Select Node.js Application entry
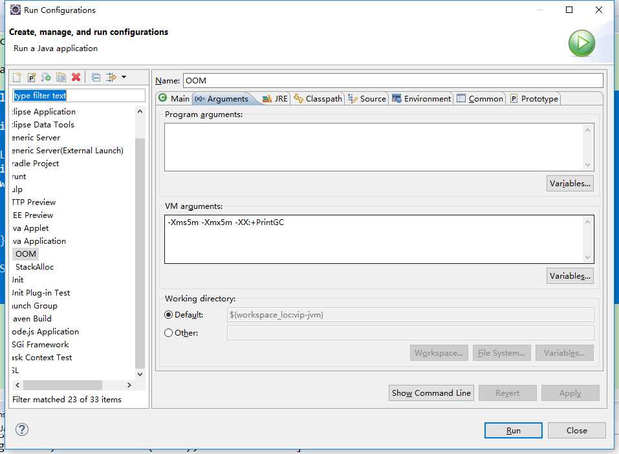Screen dimensions: 619x454 click(45, 332)
